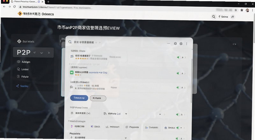
Task: Click the first gear icon in dialog header
Action: (x=175, y=44)
